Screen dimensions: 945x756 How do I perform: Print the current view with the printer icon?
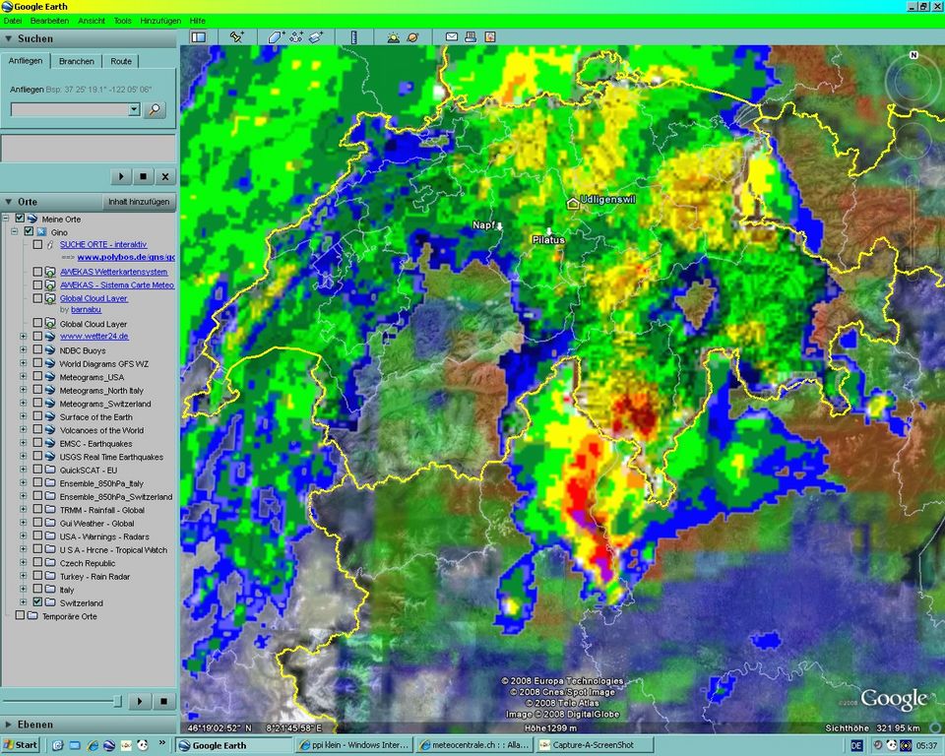point(471,37)
